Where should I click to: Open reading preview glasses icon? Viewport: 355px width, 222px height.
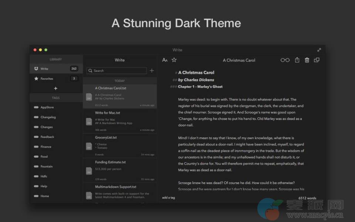click(285, 60)
